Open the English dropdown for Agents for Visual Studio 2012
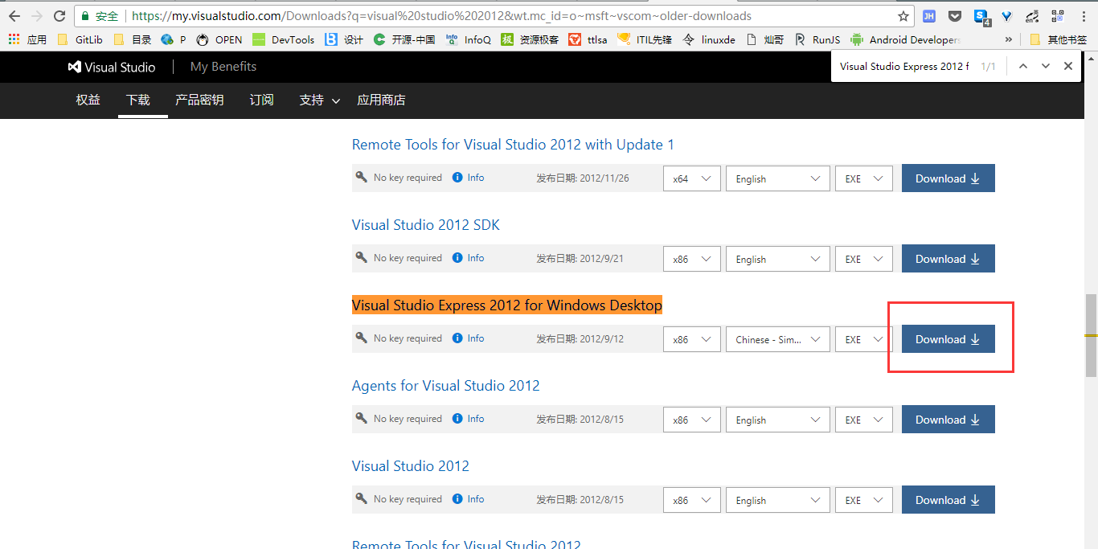Viewport: 1098px width, 549px height. click(778, 420)
